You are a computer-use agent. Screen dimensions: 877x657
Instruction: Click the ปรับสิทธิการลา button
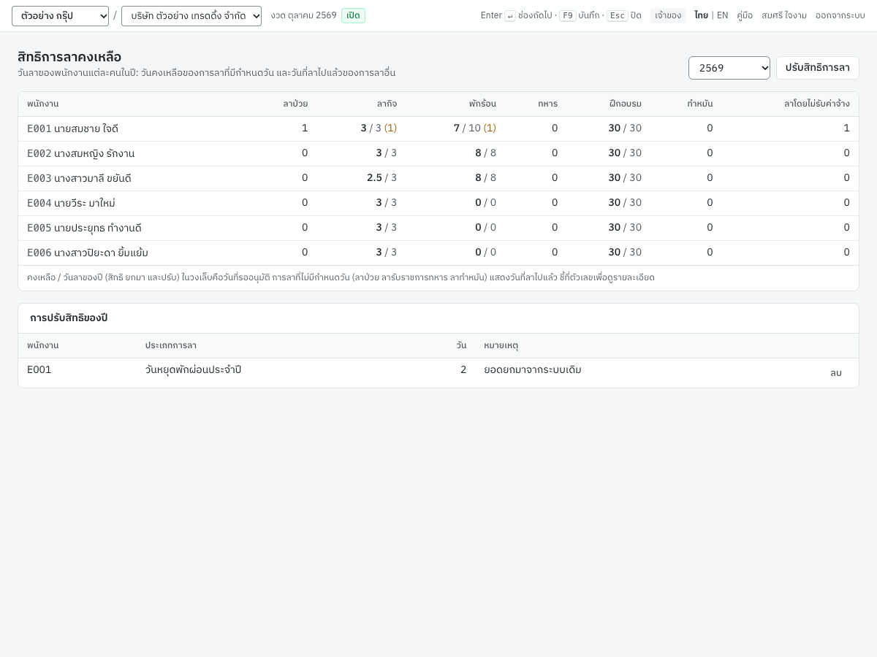pos(817,68)
